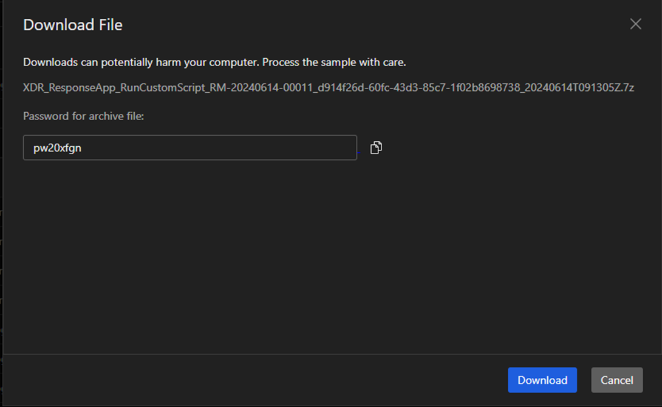Viewport: 662px width, 407px height.
Task: Click the Download button
Action: coord(542,380)
